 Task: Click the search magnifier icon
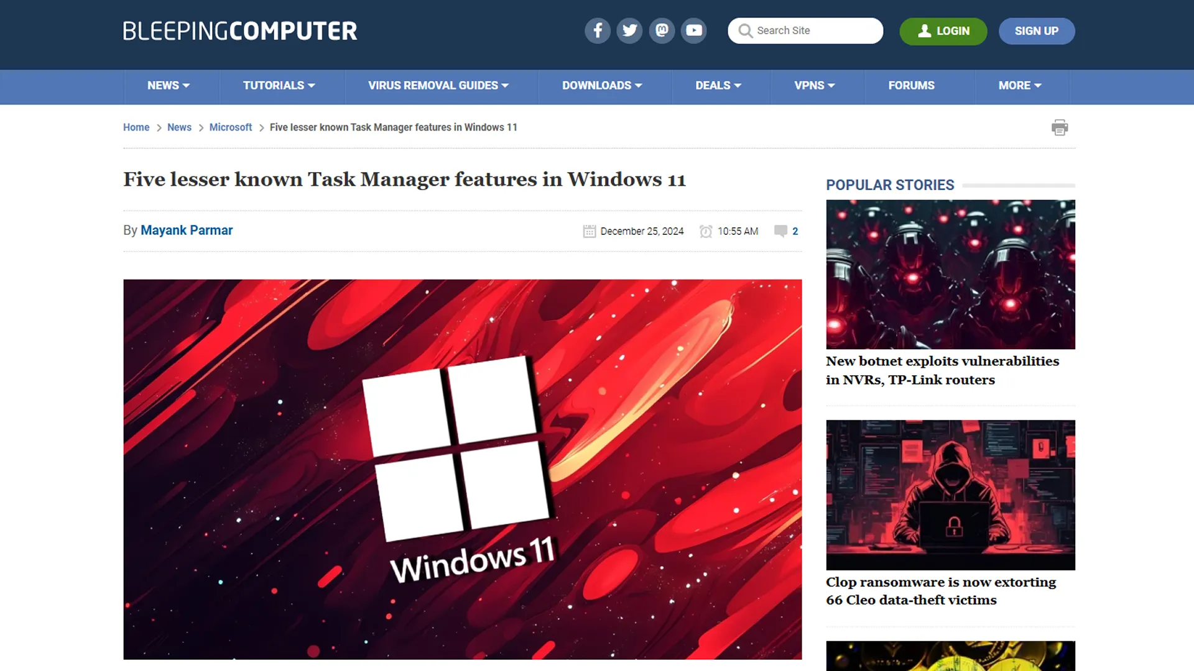coord(745,30)
